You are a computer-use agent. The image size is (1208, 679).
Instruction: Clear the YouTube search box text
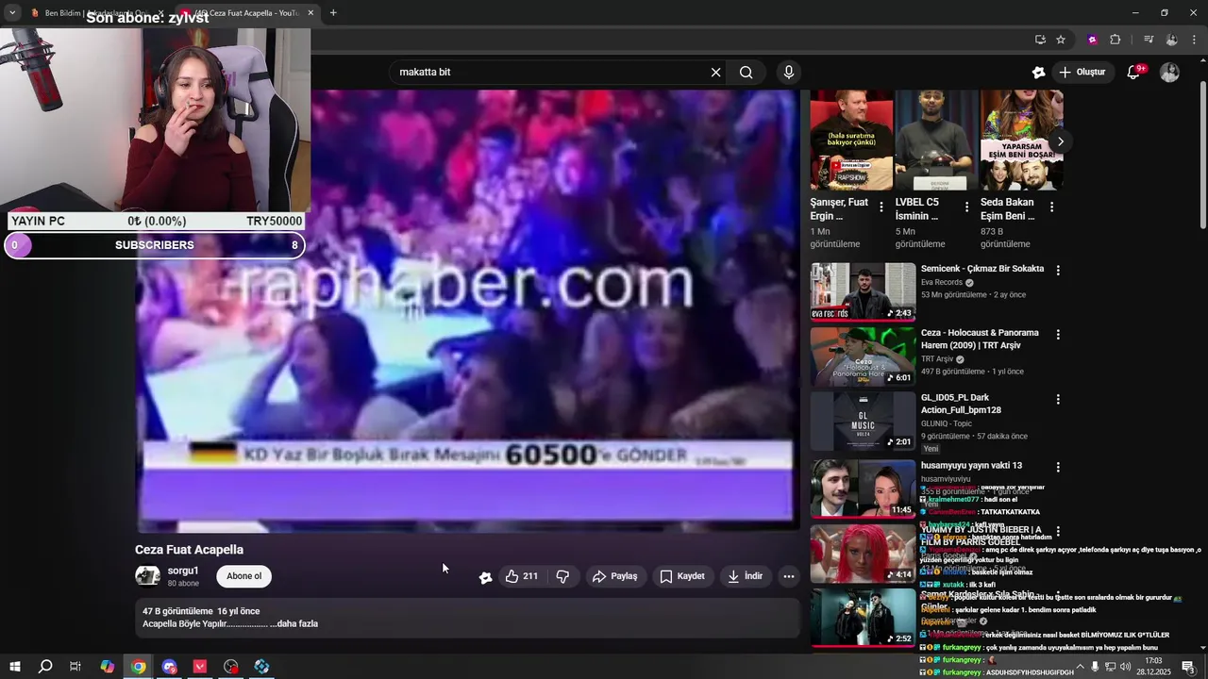[x=715, y=72]
